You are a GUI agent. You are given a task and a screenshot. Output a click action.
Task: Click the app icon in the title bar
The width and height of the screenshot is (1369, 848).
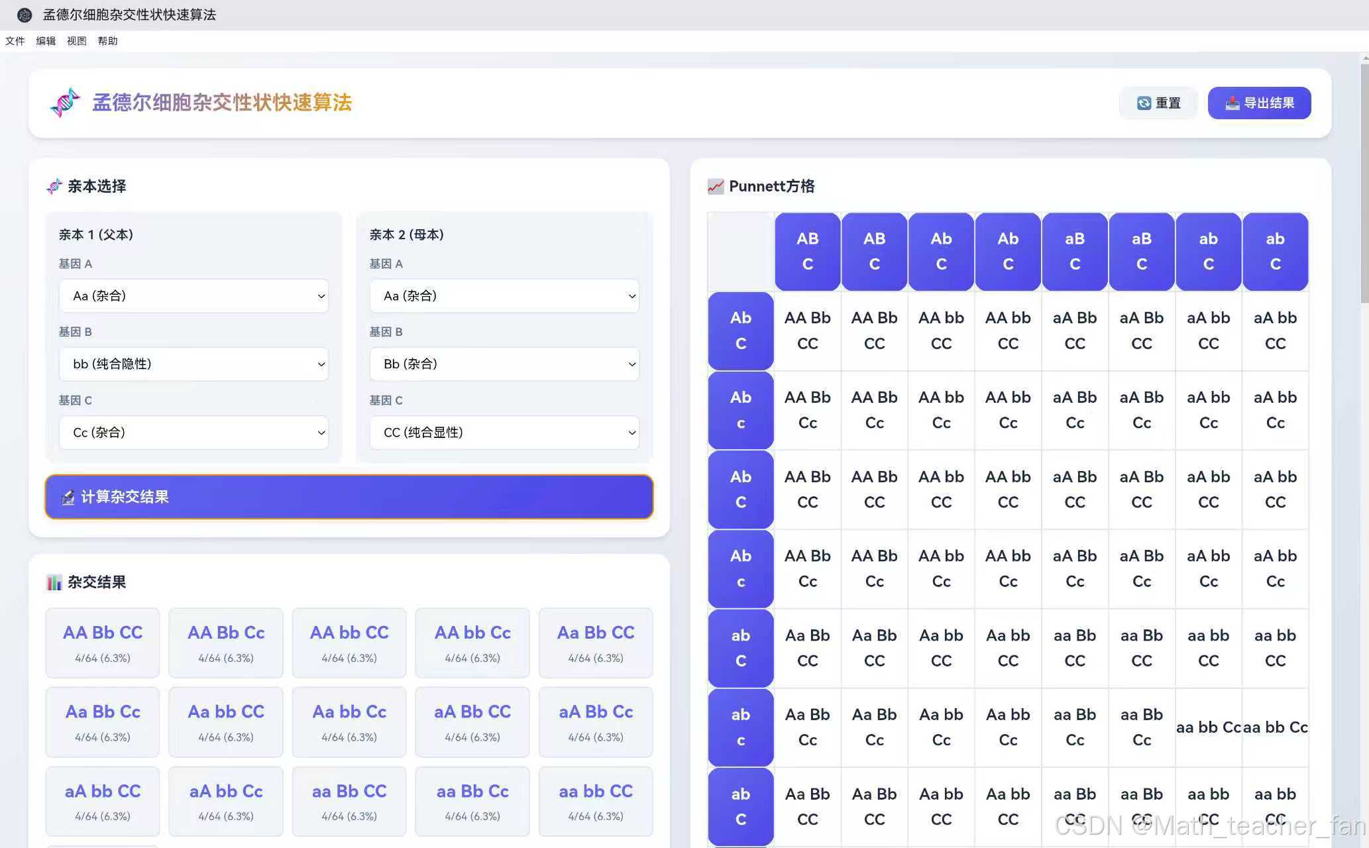click(25, 15)
